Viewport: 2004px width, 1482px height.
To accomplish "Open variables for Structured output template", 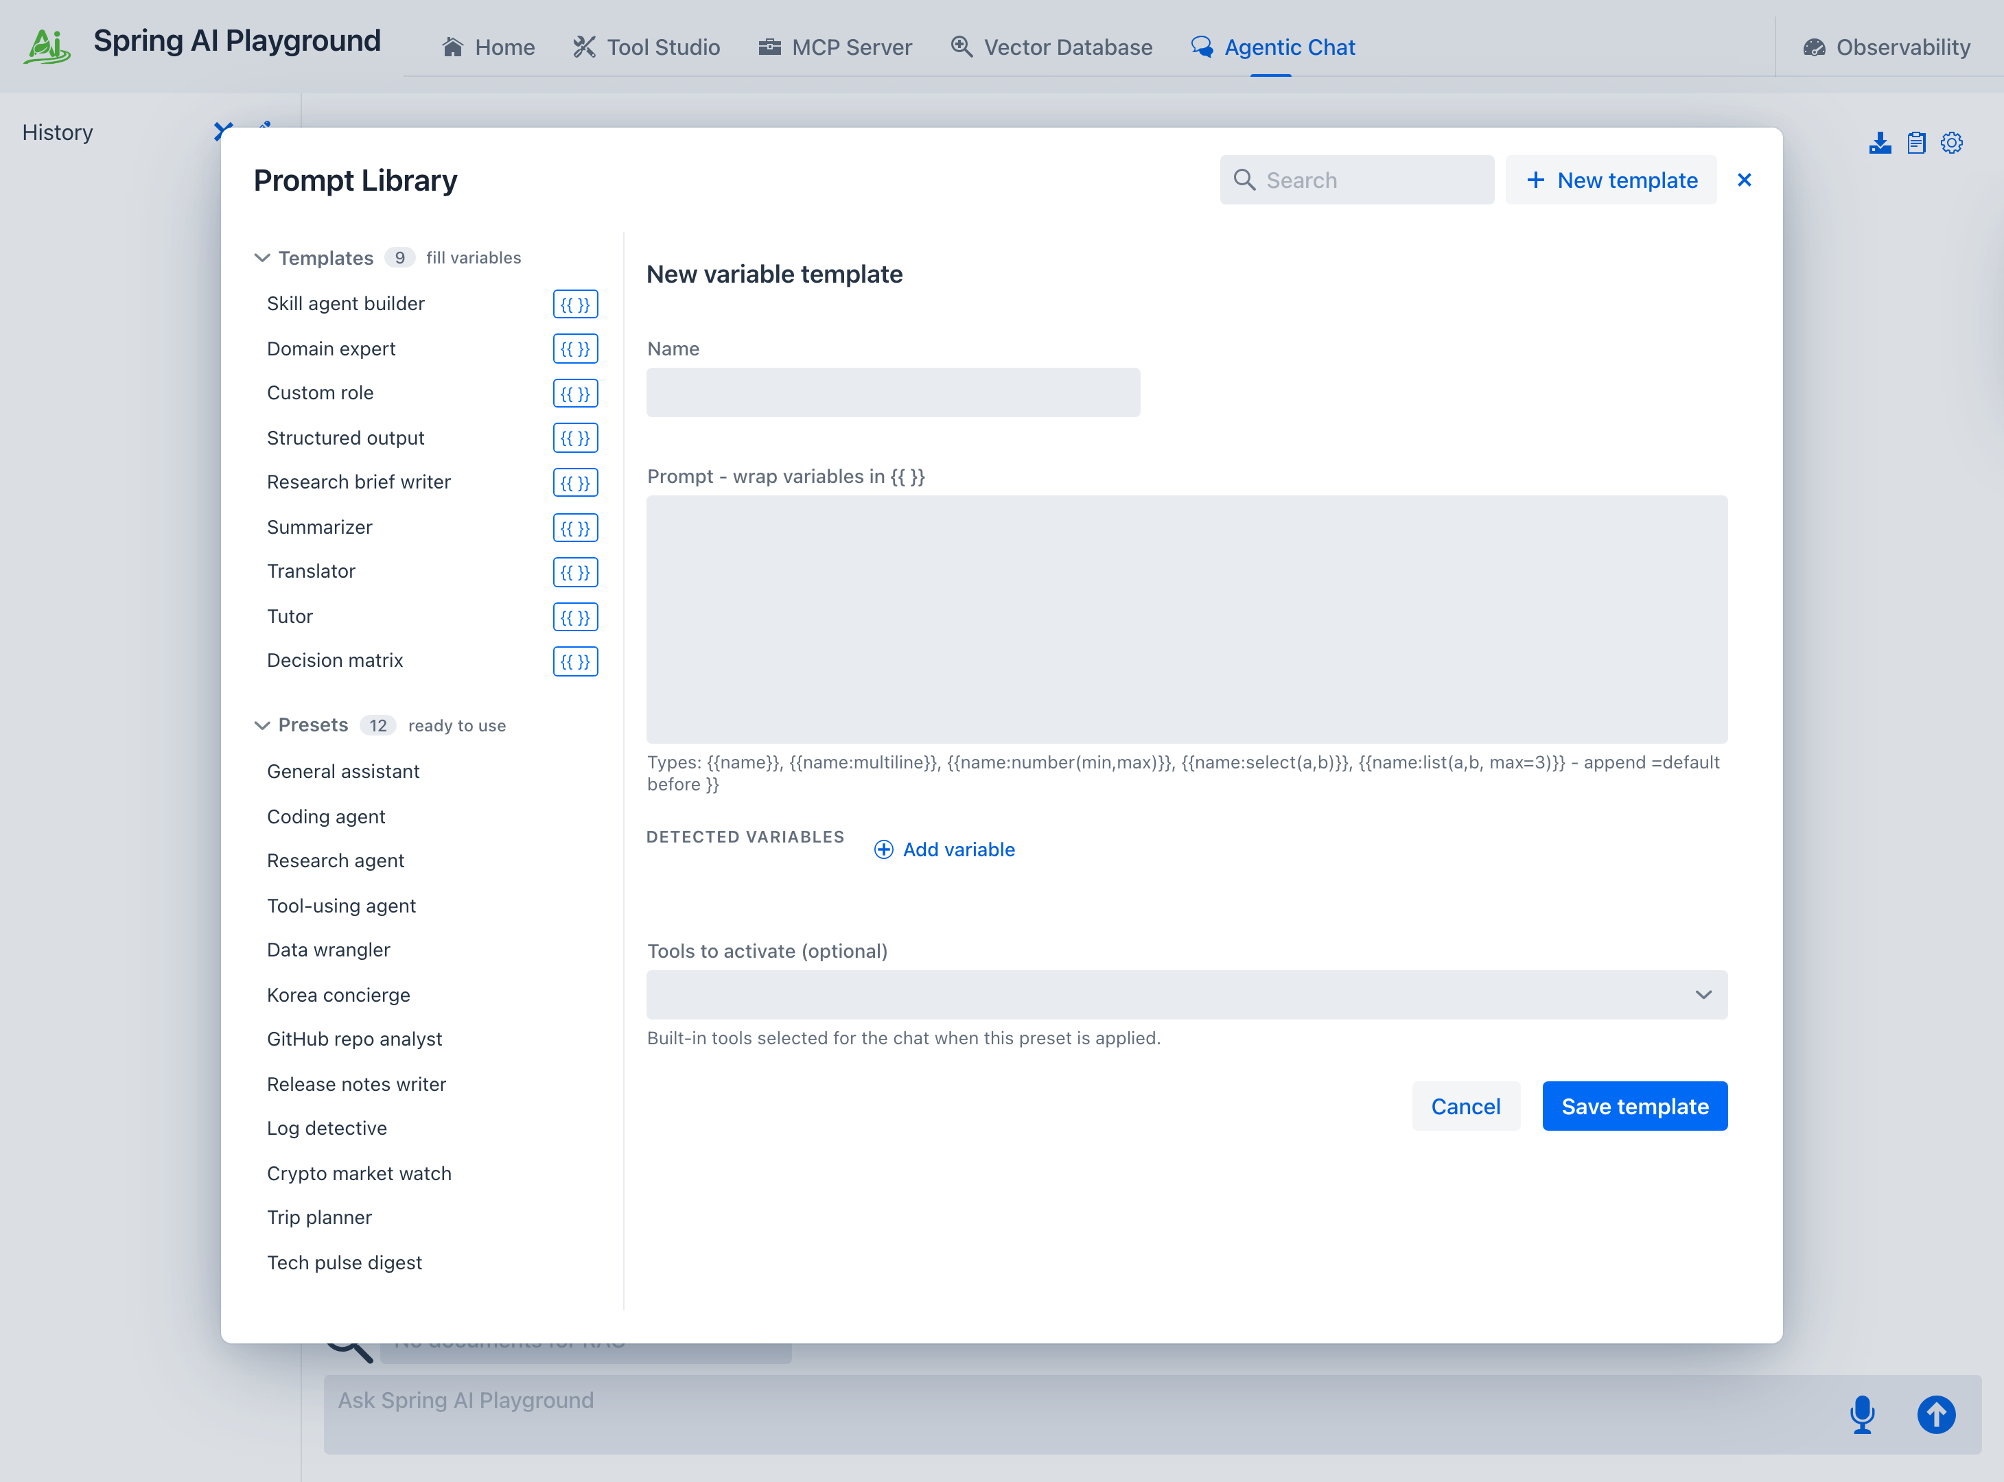I will click(x=575, y=438).
